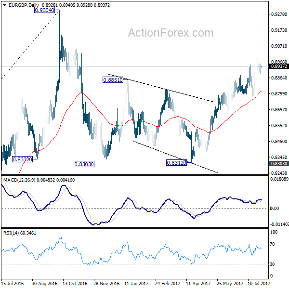This screenshot has width=289, height=289.
Task: Click the 10 Jul 2017 date label
Action: pos(259,283)
